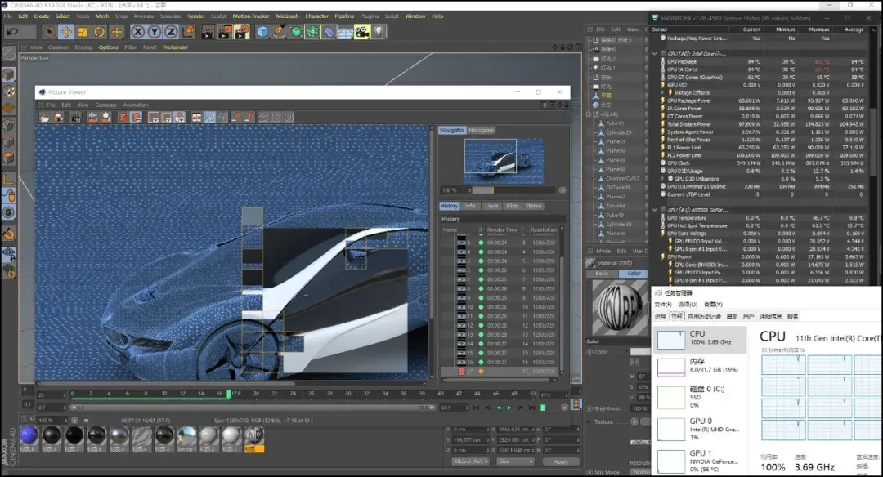Add a Cube primitive from the toolbar
The image size is (883, 477).
[x=263, y=32]
